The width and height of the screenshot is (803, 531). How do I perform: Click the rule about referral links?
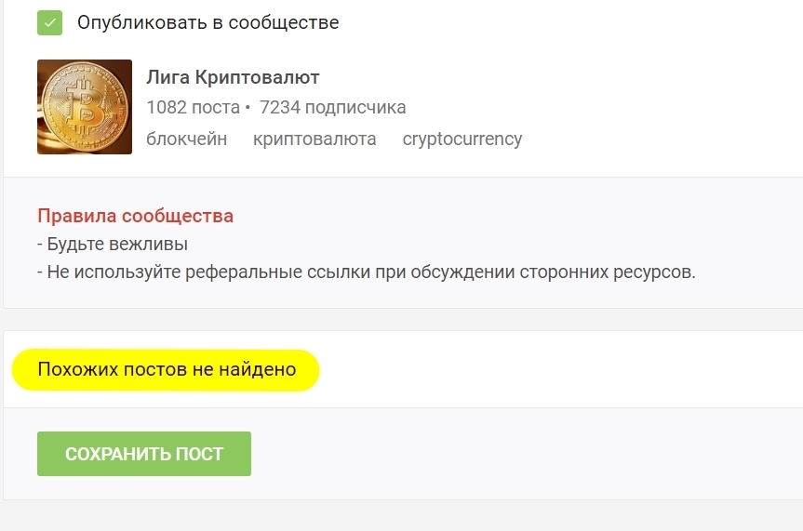[x=367, y=272]
